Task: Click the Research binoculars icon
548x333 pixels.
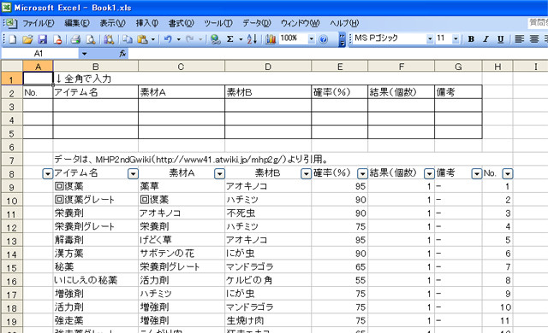Action: tap(109, 39)
